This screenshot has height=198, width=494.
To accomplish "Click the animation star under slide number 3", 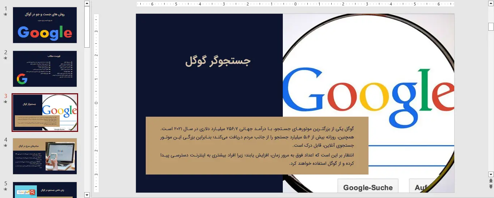I will pyautogui.click(x=5, y=102).
